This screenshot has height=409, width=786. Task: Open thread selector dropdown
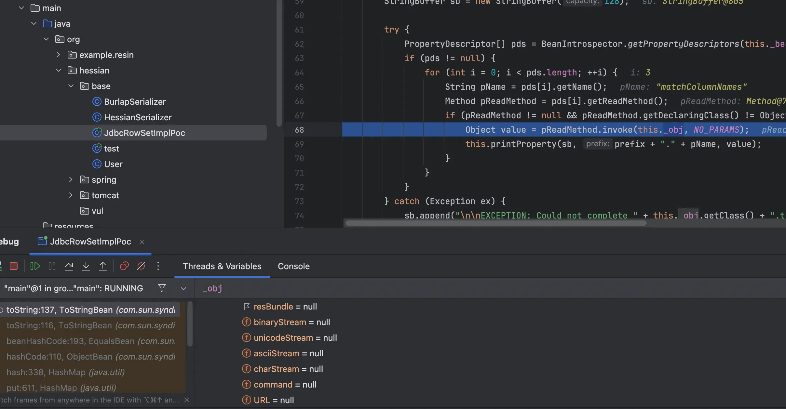183,288
